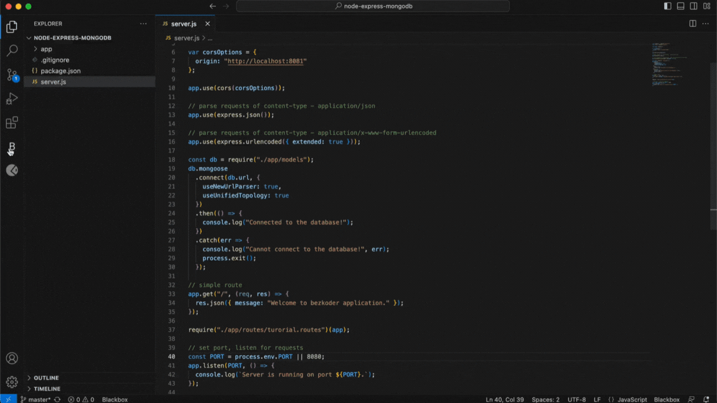Switch to the server.js editor tab
The image size is (717, 403).
pos(184,24)
